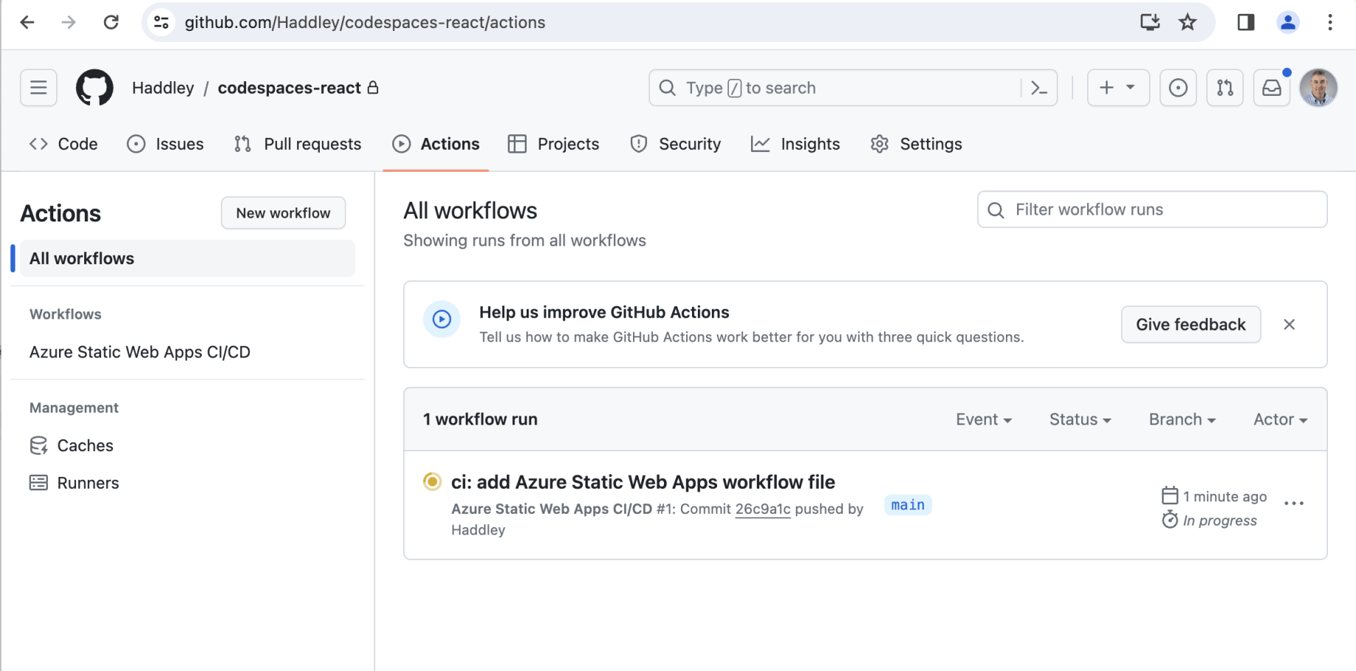
Task: Open commit 26c9a1c link
Action: [763, 509]
